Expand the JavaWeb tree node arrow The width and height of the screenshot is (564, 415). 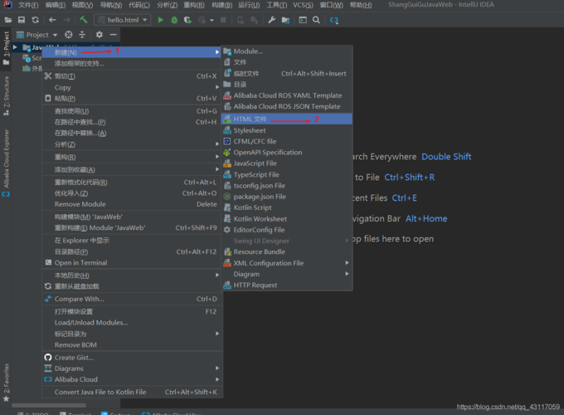point(15,47)
